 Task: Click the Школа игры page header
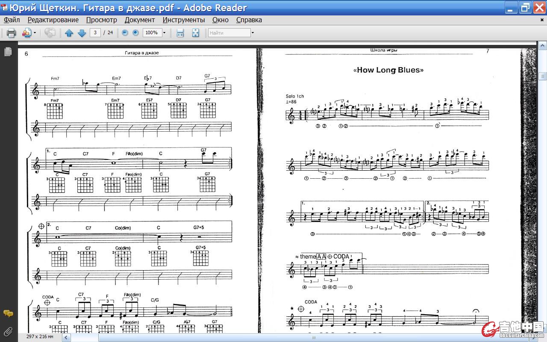[x=383, y=50]
